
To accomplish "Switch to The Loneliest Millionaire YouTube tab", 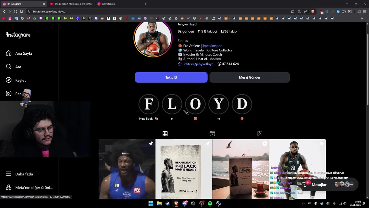I will 71,4.
